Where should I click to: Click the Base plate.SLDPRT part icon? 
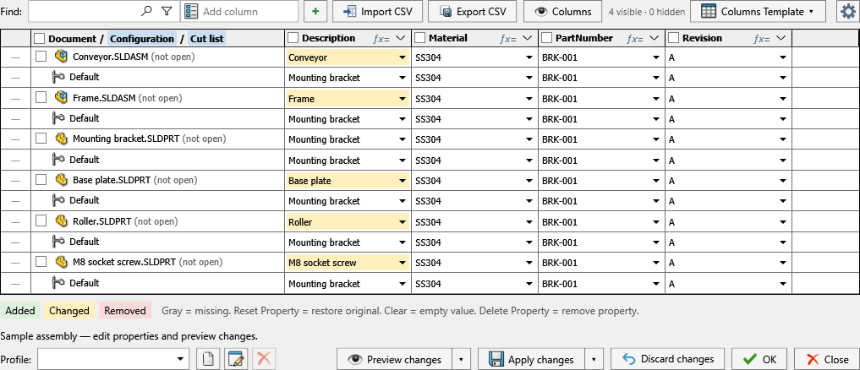[x=61, y=180]
